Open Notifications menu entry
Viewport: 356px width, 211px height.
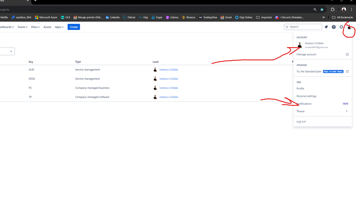point(323,104)
